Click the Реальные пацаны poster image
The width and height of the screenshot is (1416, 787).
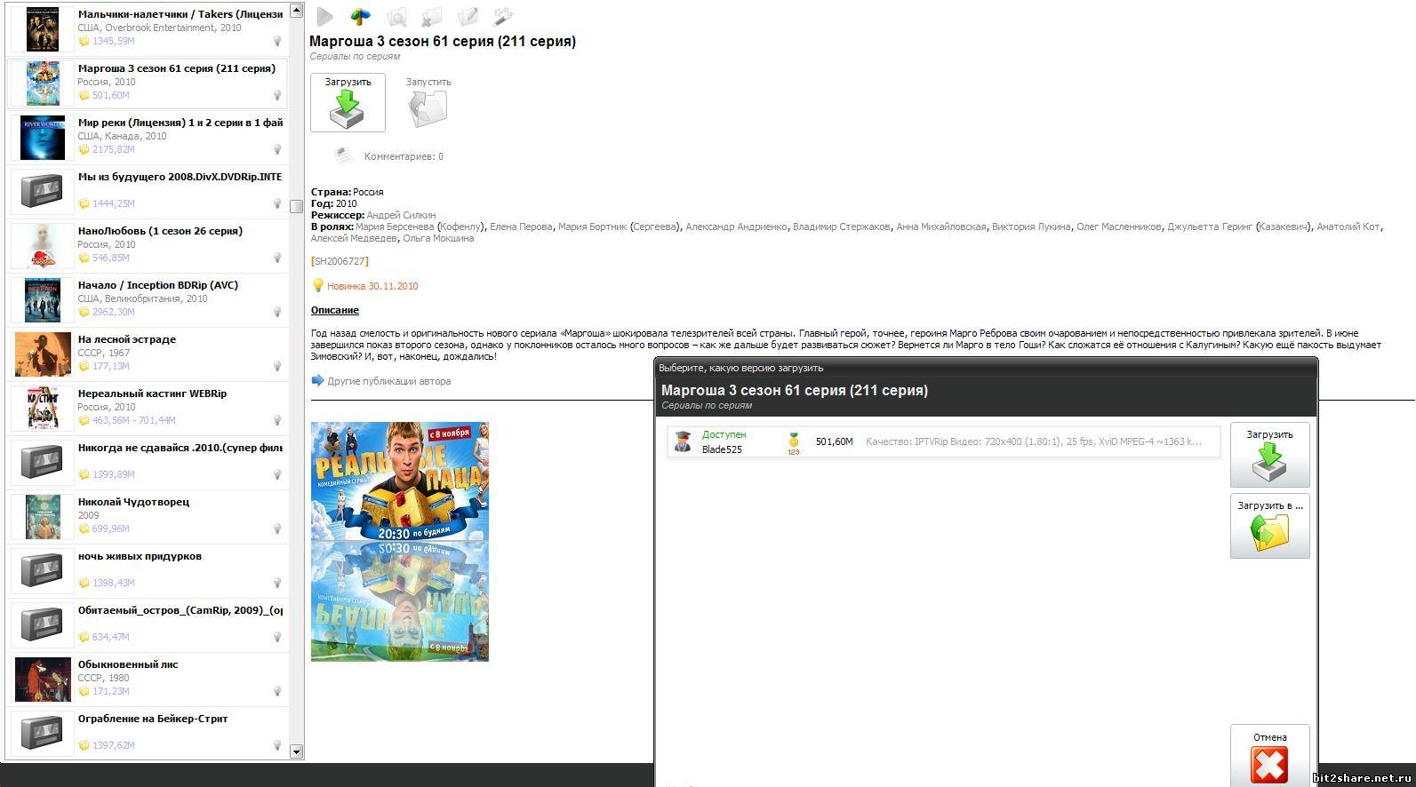coord(400,541)
